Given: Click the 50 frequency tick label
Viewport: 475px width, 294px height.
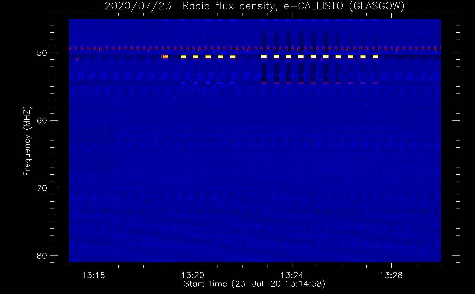Looking at the screenshot, I should (x=42, y=53).
